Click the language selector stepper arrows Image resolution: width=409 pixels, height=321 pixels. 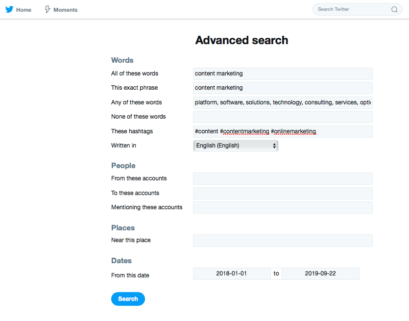[274, 146]
